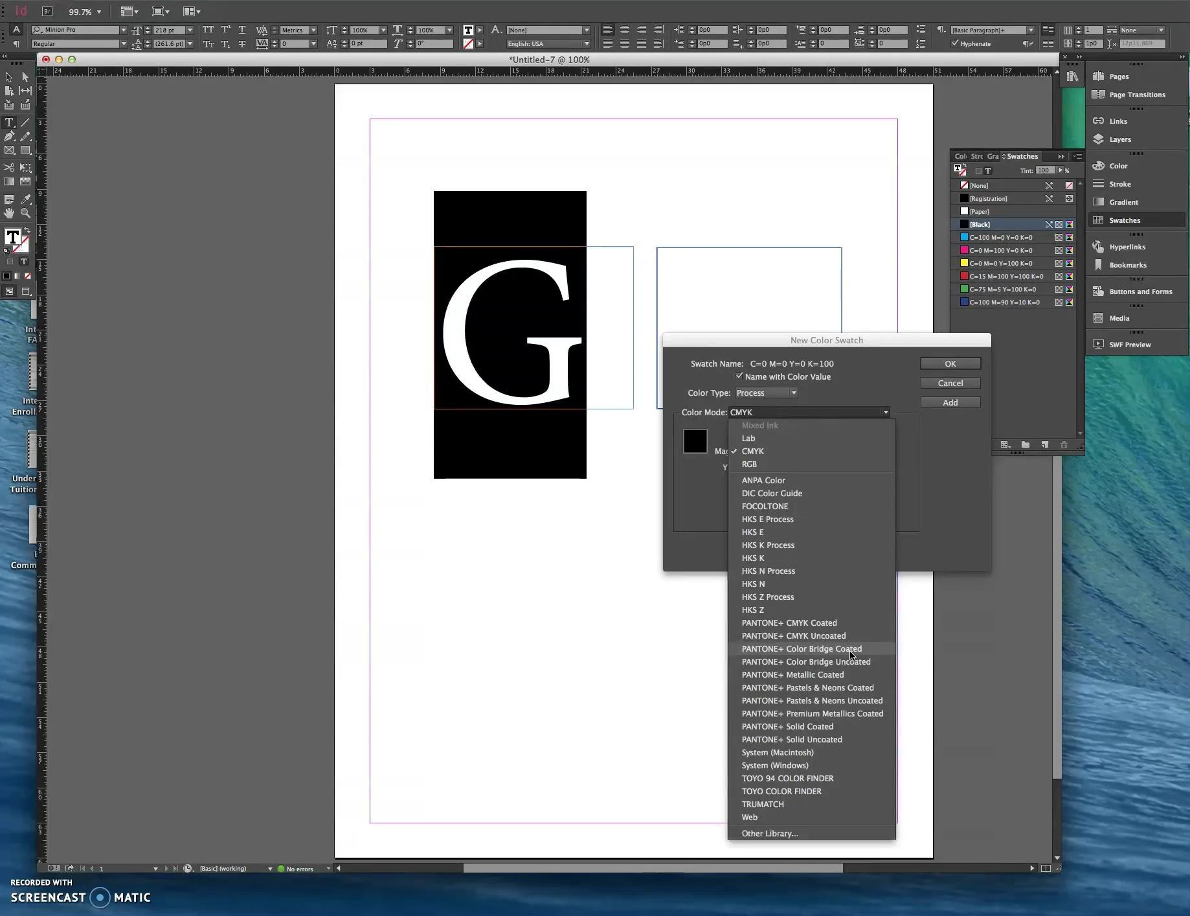Switch to the Swatches tab

coord(1023,155)
